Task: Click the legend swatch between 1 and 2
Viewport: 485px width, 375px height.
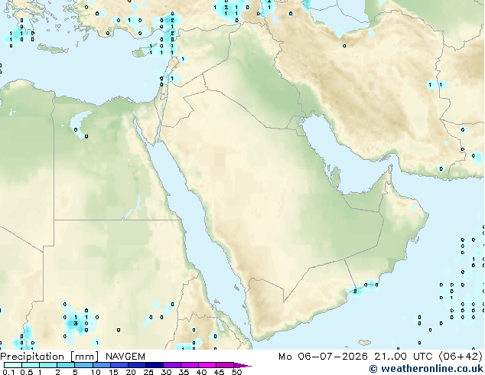Action: 48,365
